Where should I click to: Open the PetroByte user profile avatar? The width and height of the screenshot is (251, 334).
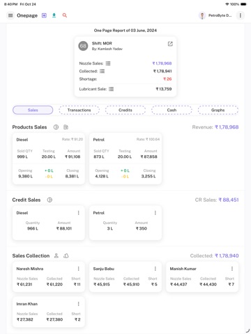(x=202, y=15)
